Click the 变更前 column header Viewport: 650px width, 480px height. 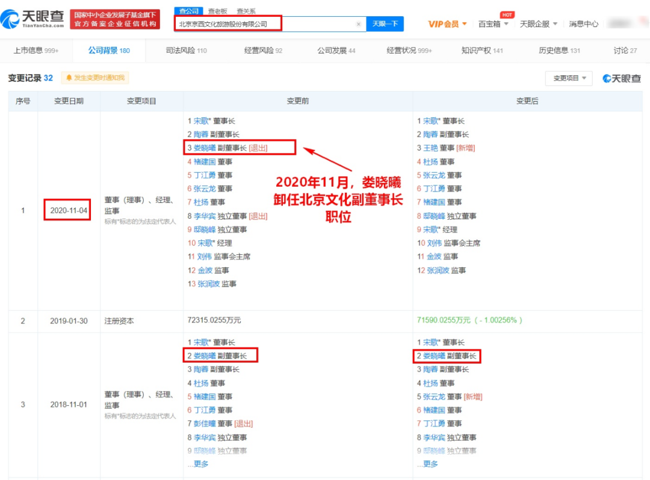pos(298,101)
